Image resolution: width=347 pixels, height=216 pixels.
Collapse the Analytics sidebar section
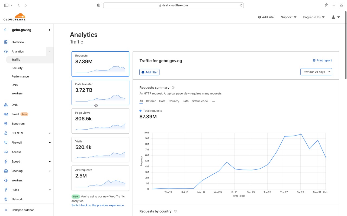point(50,52)
